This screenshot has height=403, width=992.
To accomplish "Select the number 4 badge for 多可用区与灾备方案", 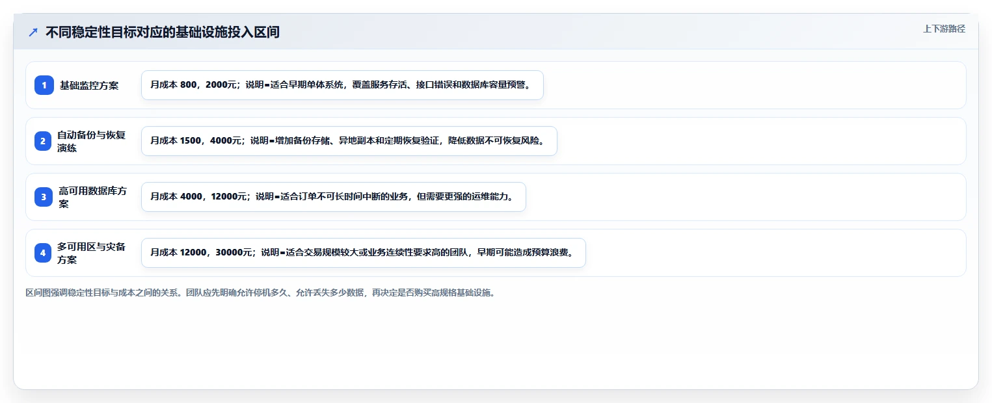I will (x=43, y=253).
